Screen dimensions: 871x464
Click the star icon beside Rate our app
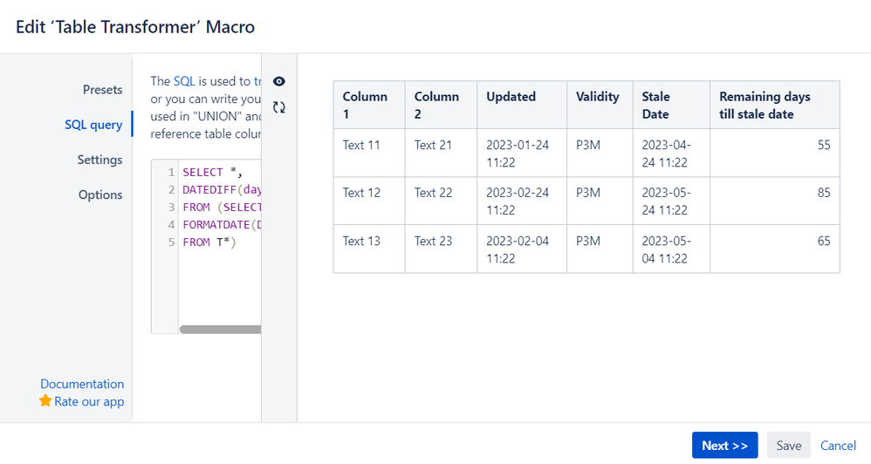pos(45,401)
